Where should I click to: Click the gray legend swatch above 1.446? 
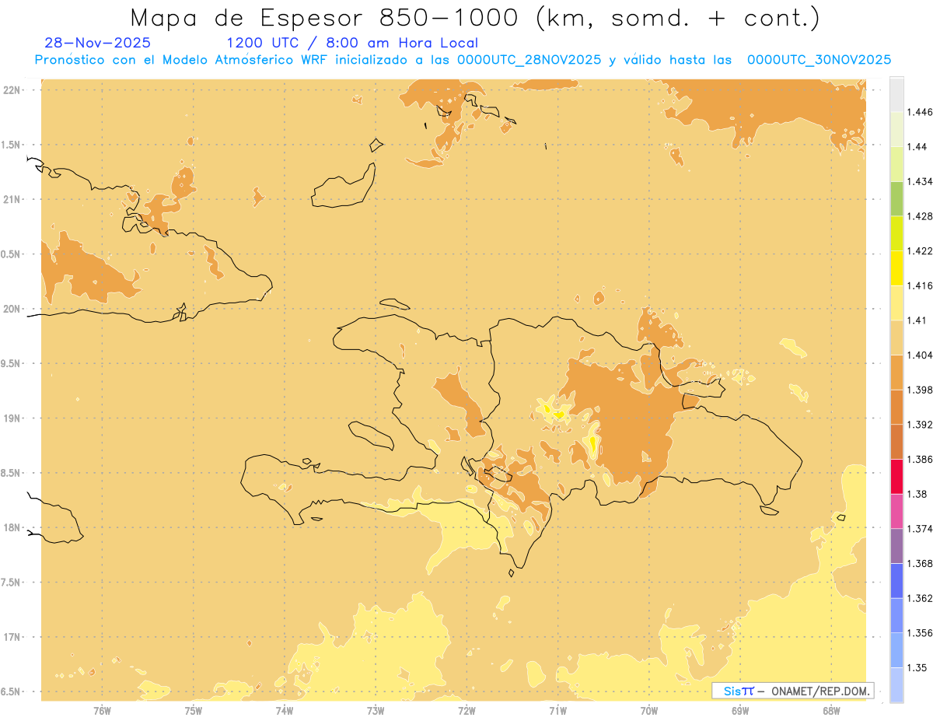[x=896, y=95]
